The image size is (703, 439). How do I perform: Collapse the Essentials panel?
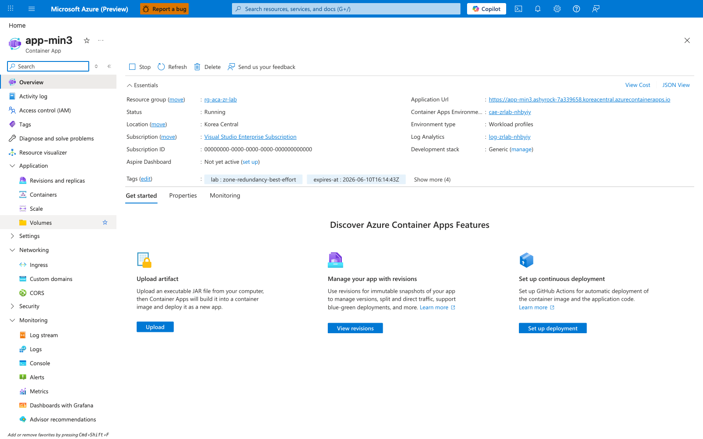tap(142, 85)
